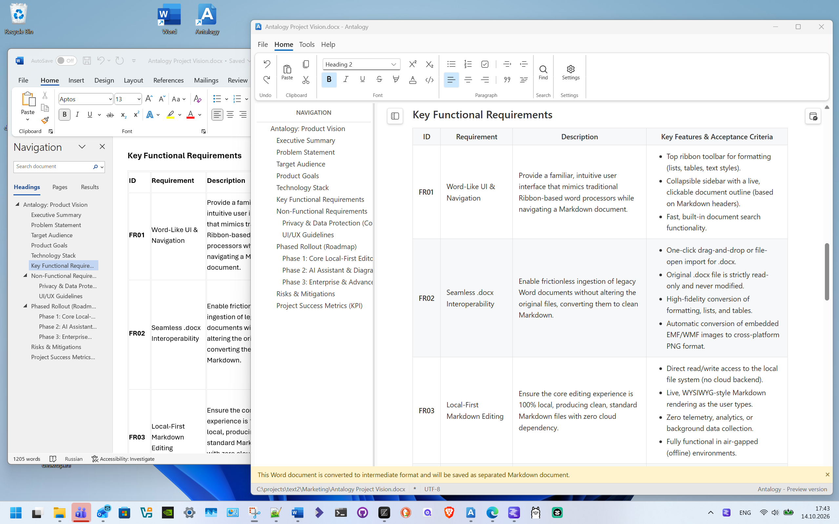The height and width of the screenshot is (524, 839).
Task: Open Settings gear in Antalogy ribbon
Action: coord(571,72)
